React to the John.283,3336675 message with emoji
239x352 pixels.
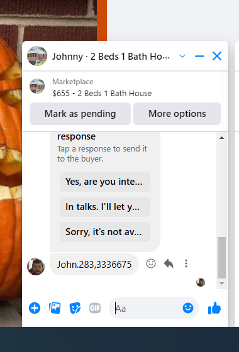[151, 263]
